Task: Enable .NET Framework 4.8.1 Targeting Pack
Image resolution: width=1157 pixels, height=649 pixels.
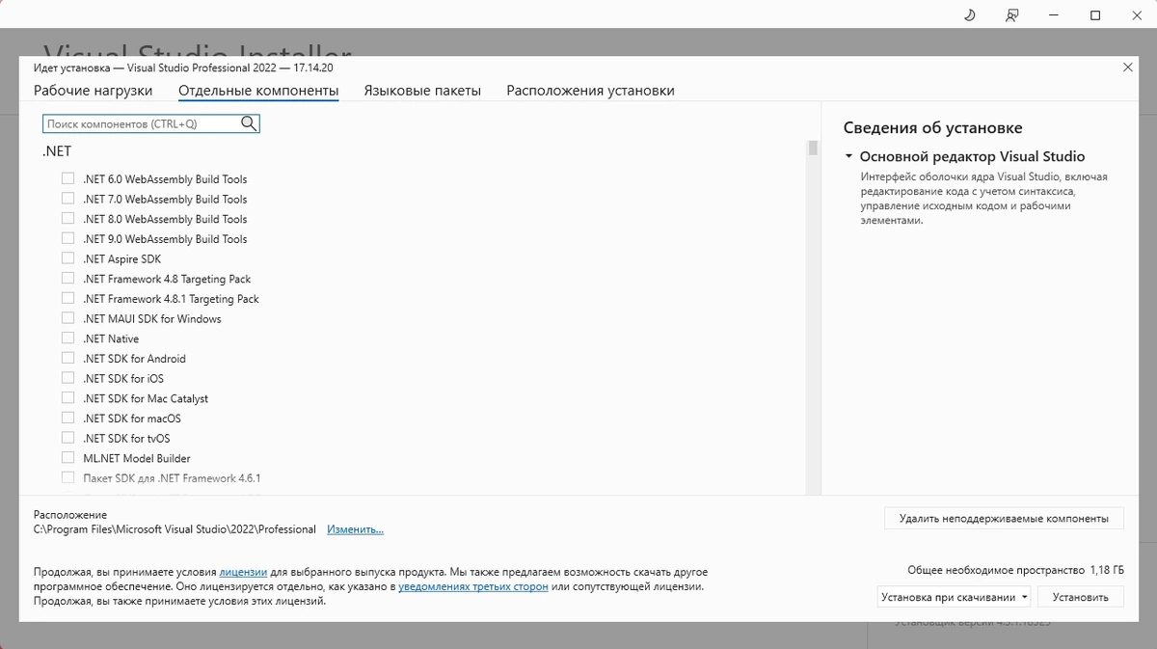Action: coord(67,298)
